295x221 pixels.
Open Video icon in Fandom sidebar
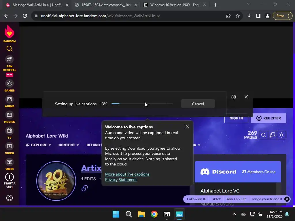pyautogui.click(x=10, y=146)
